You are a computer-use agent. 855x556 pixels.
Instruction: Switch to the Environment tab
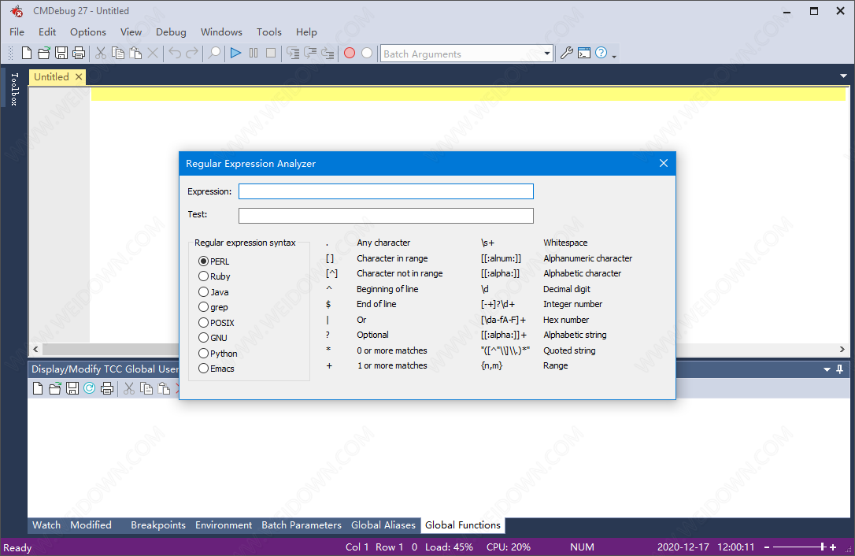click(x=224, y=525)
